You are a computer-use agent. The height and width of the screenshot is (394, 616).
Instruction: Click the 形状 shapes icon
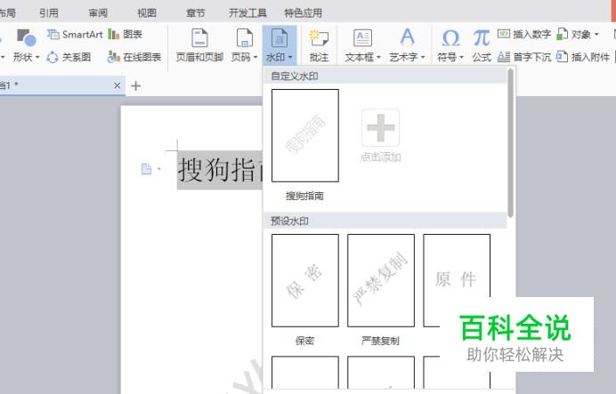click(27, 37)
